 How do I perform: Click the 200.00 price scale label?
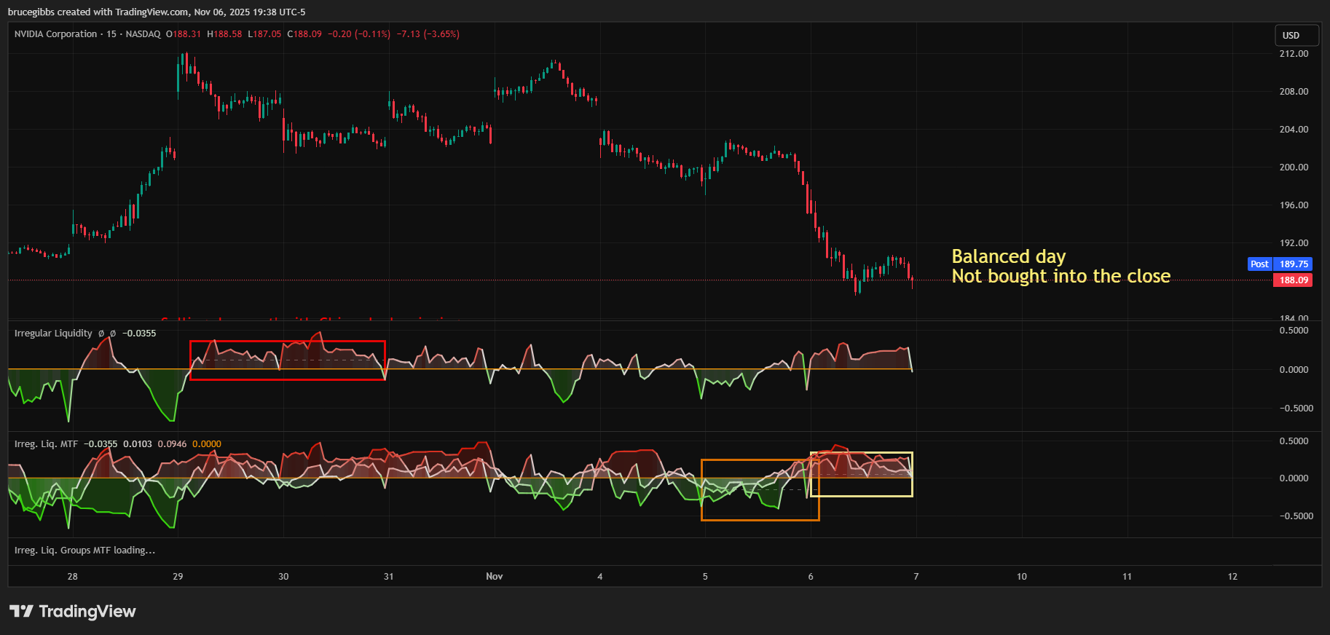[1294, 167]
